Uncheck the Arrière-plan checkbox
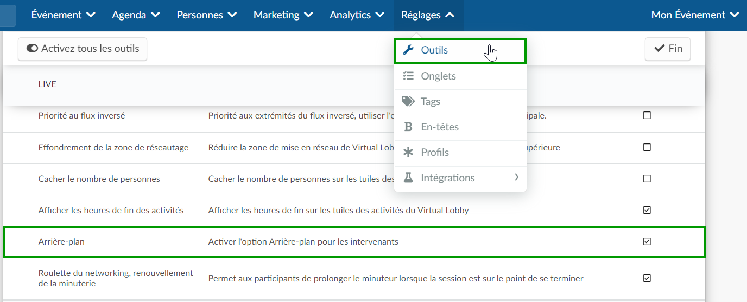This screenshot has height=302, width=747. click(647, 241)
